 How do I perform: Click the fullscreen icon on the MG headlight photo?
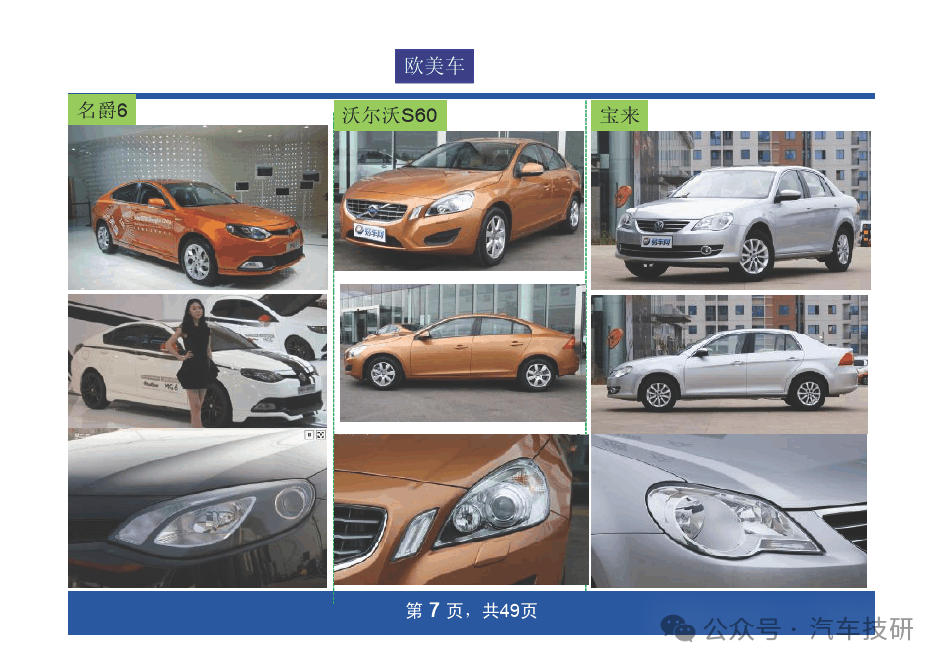point(321,435)
